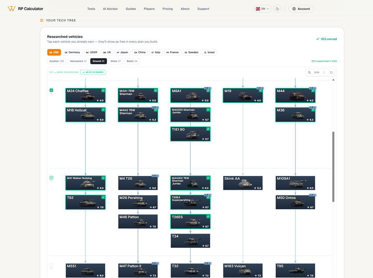Image resolution: width=373 pixels, height=278 pixels.
Task: Mark the M46 Patton card as researched
Action: point(138,222)
